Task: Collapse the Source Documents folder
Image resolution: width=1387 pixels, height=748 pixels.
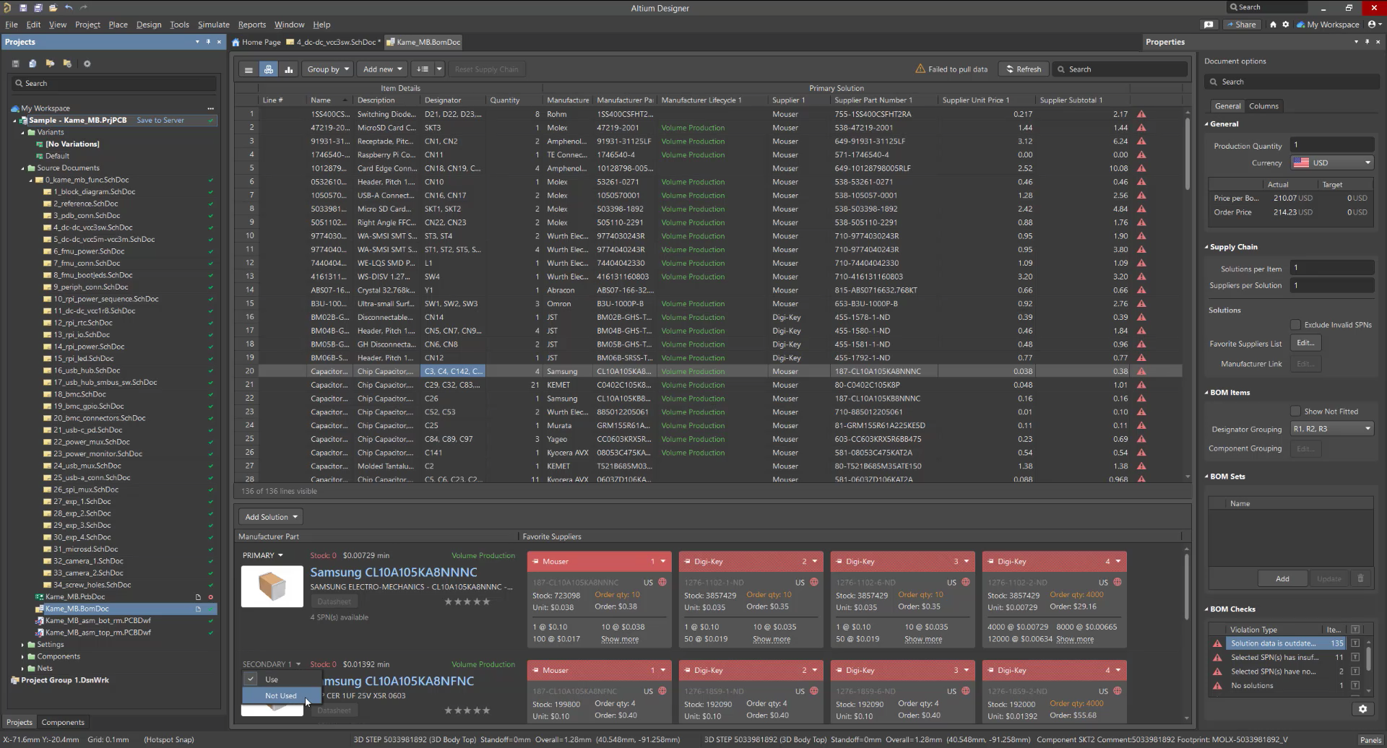Action: click(x=22, y=168)
